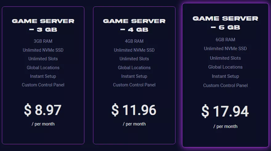Click Custom Control Panel in 4 GB card
This screenshot has height=151, width=271.
coord(134,85)
